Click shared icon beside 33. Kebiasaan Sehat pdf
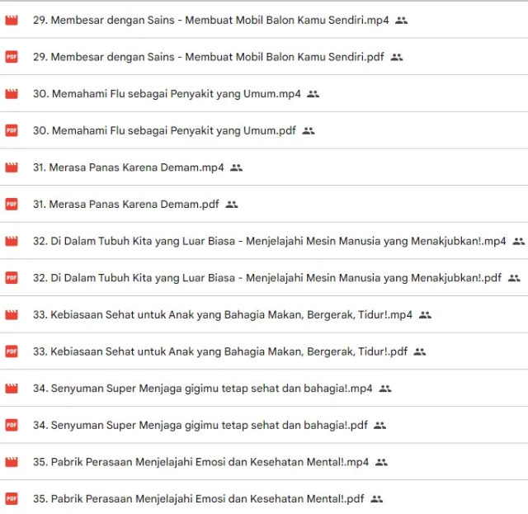The height and width of the screenshot is (514, 528). click(x=420, y=351)
